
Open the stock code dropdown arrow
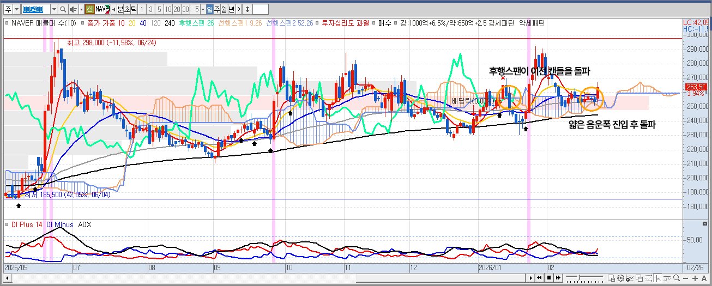point(53,9)
